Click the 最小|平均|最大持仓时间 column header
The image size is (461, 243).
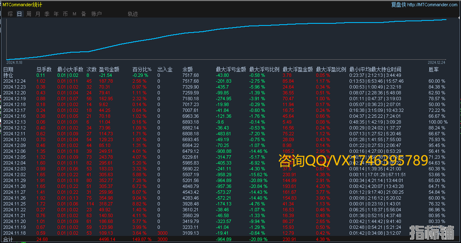pyautogui.click(x=375, y=69)
